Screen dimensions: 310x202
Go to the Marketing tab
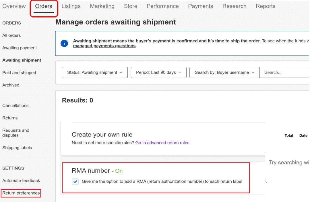102,6
